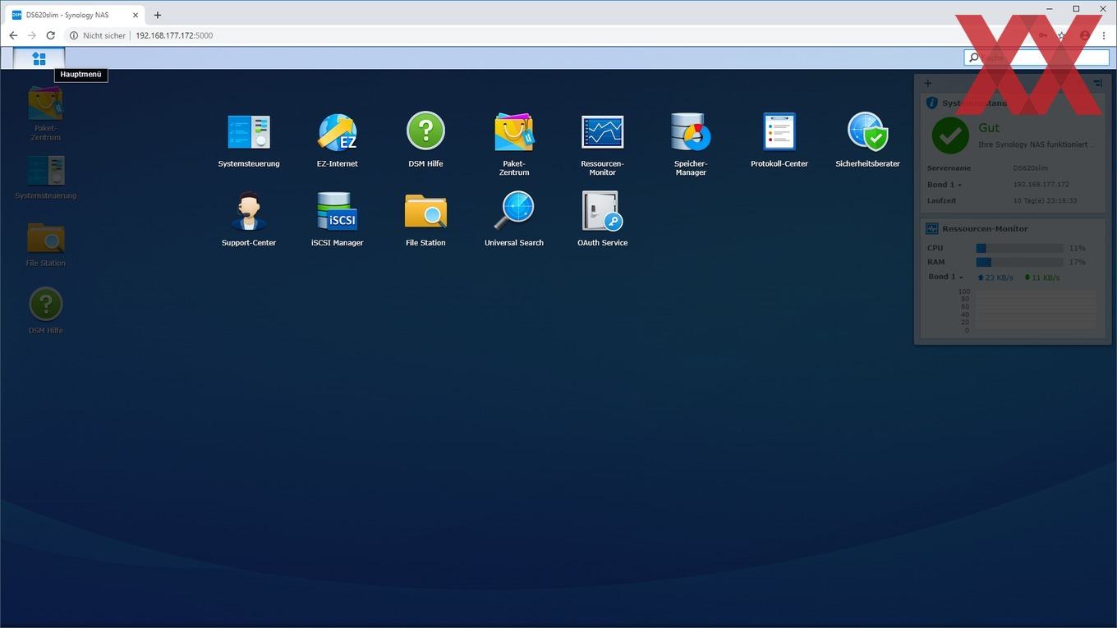This screenshot has height=628, width=1117.
Task: Click the download rate 11 KB/s
Action: click(x=1041, y=277)
